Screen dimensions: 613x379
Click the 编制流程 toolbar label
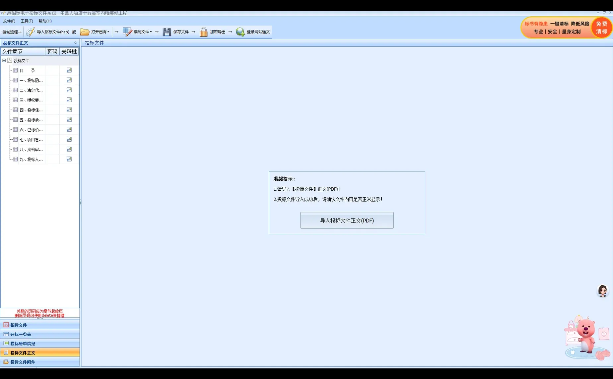point(12,32)
